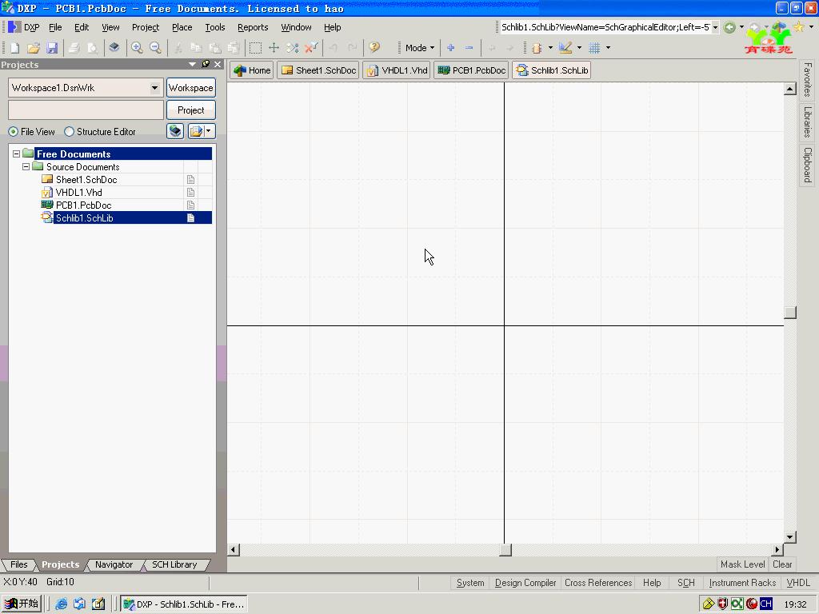The width and height of the screenshot is (819, 614).
Task: Select VHDL1.Vhd in the project tree
Action: point(79,193)
